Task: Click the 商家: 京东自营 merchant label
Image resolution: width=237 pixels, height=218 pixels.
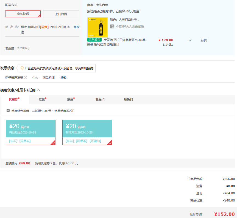Action: click(98, 5)
